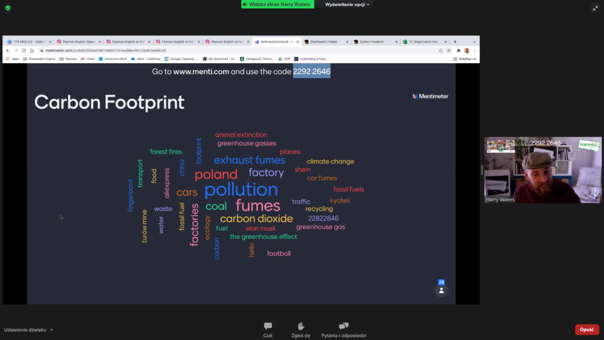Click the red Opuść leave button
The image size is (604, 340).
click(586, 329)
